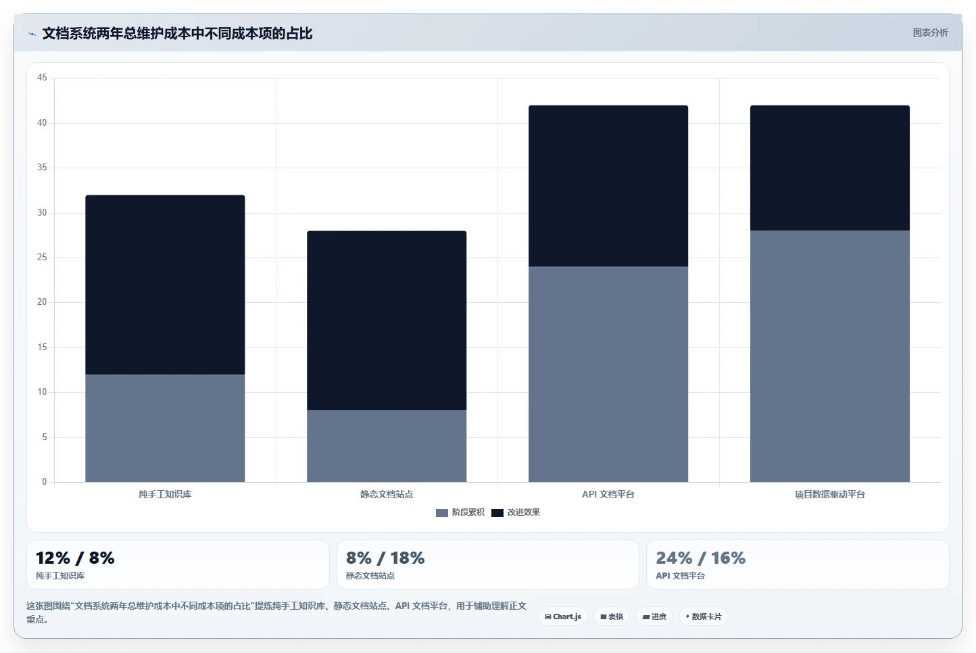Click the 静态文档站点 x-axis label

[x=387, y=494]
